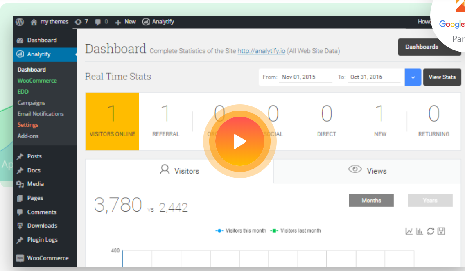
Task: Click the Visitors person icon
Action: [x=165, y=169]
